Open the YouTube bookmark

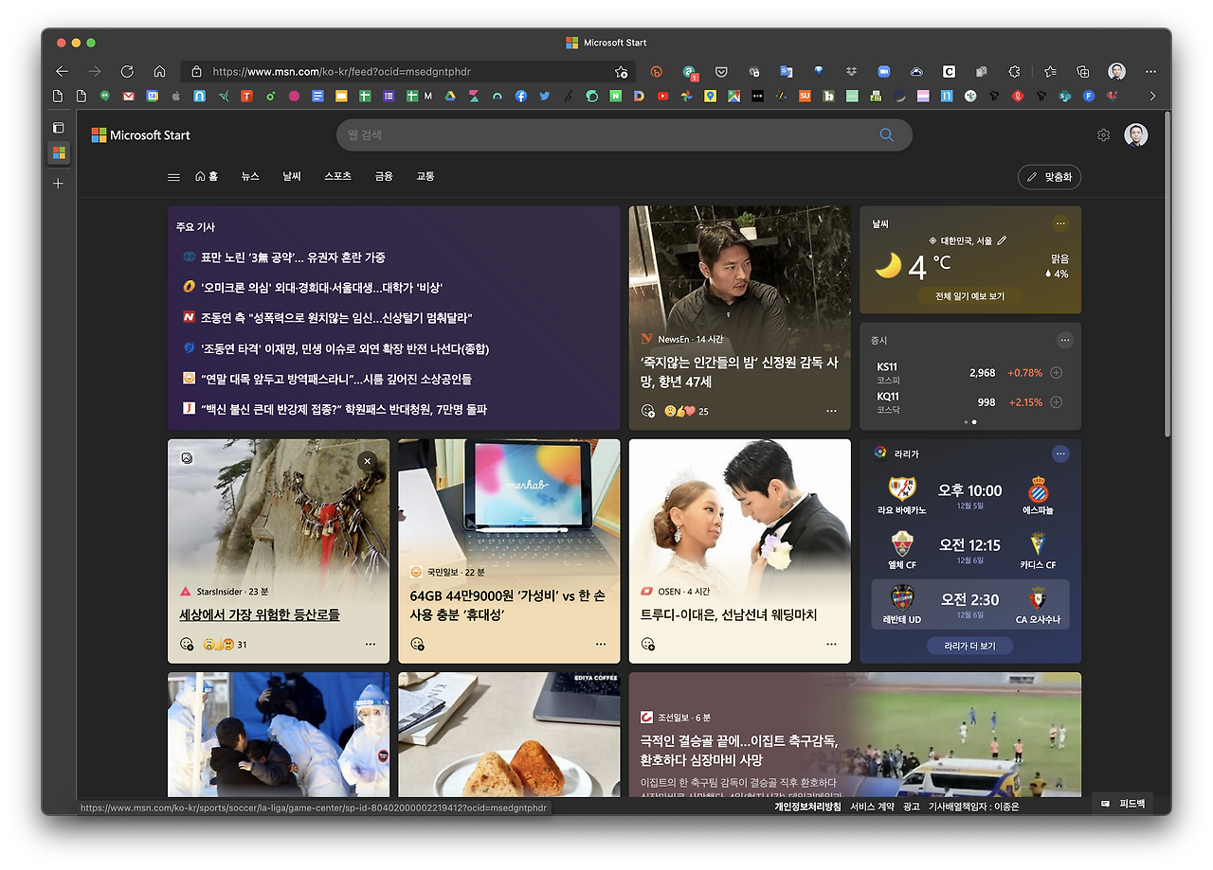[x=662, y=96]
